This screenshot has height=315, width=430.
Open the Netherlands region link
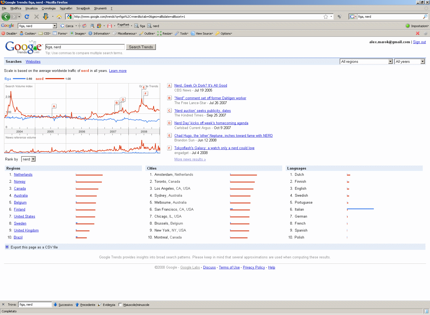click(x=23, y=175)
